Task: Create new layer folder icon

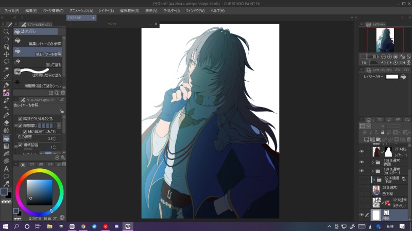Action: tap(379, 139)
